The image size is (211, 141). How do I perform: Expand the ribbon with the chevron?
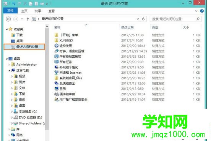(196, 11)
